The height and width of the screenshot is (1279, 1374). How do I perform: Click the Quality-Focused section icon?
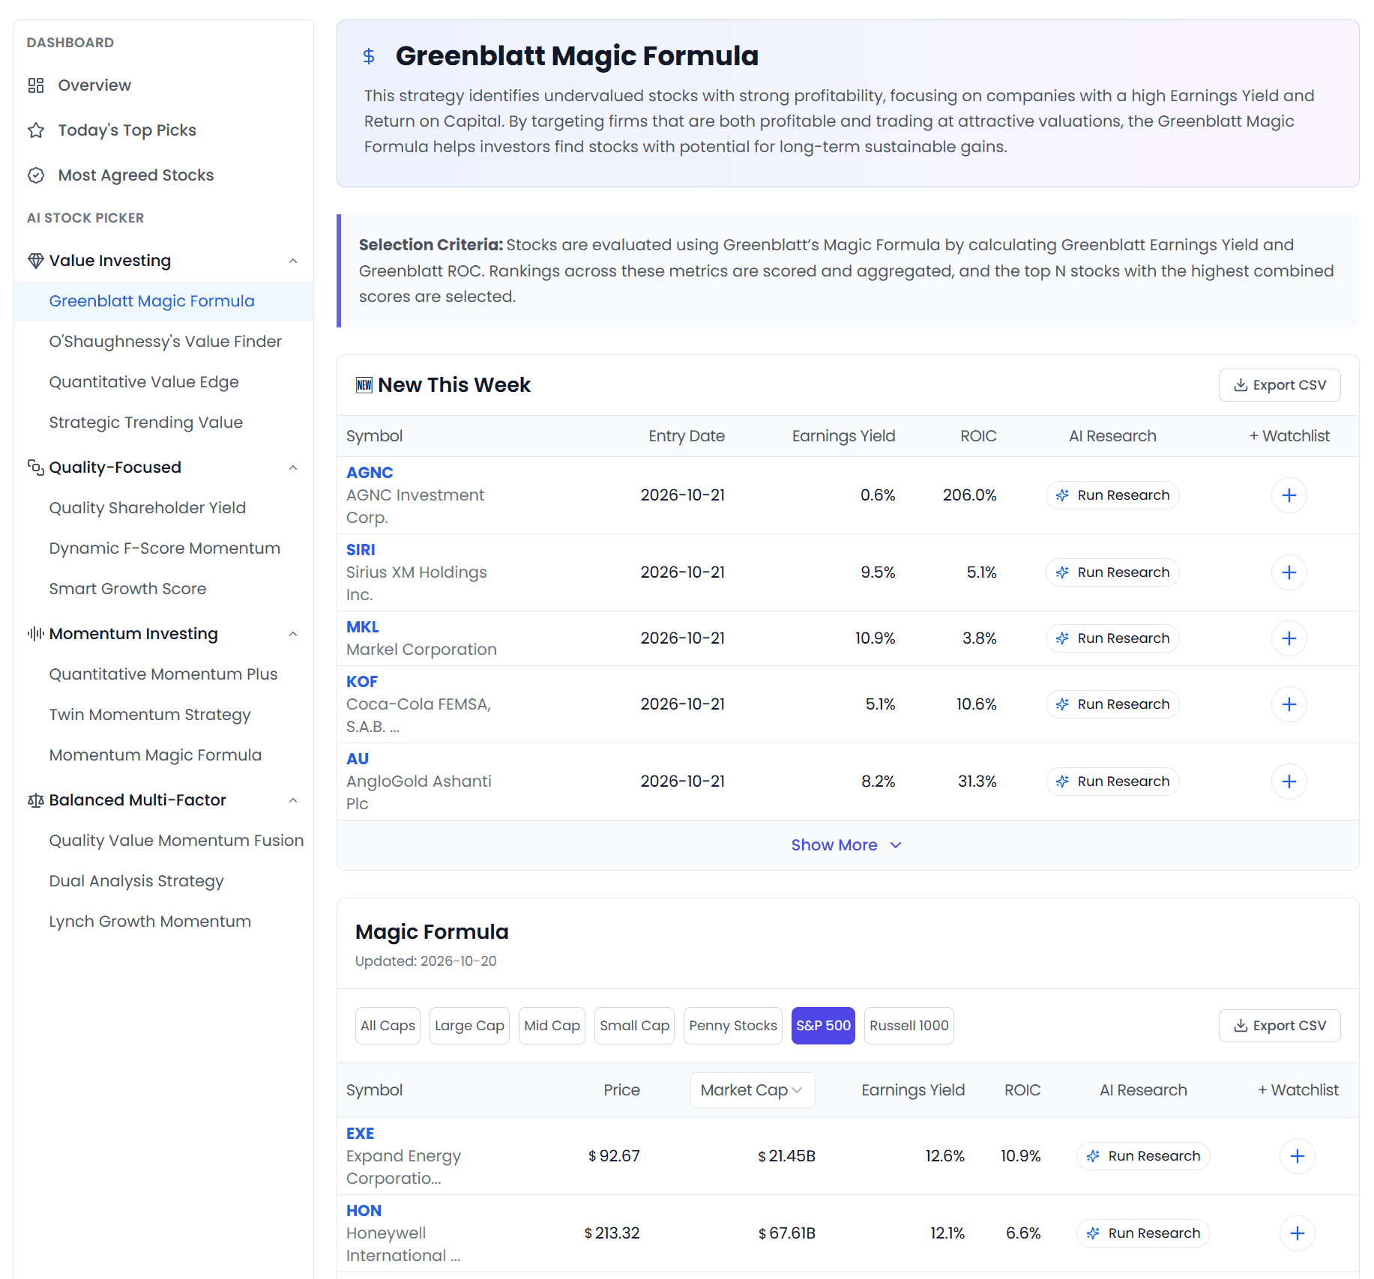click(x=35, y=468)
